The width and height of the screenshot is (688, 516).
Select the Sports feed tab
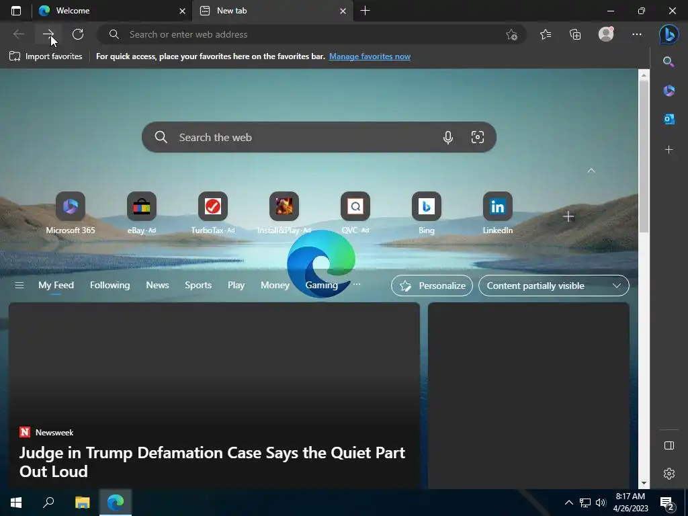pos(198,285)
